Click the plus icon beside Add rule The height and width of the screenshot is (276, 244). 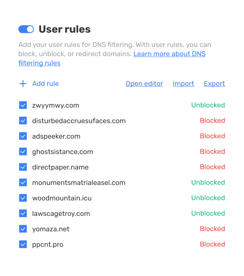(23, 84)
